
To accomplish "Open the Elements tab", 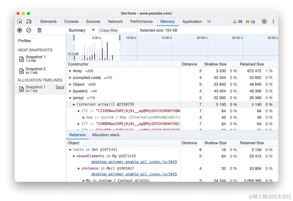I will 48,22.
